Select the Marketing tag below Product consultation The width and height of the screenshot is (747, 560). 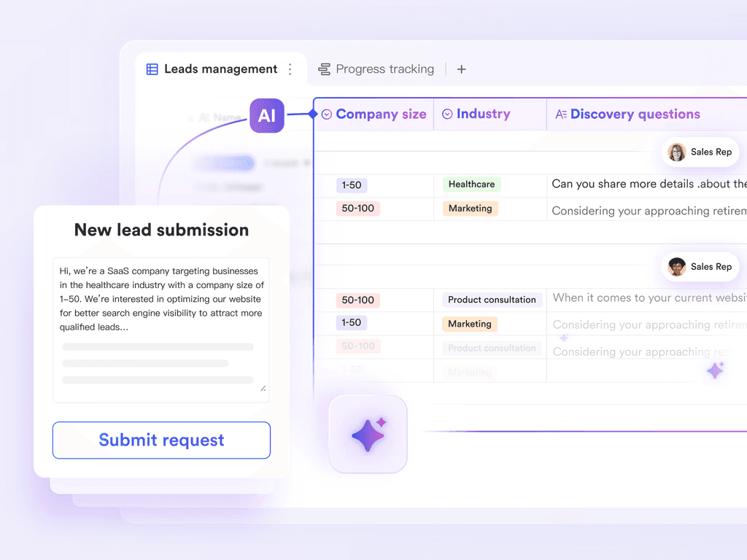[470, 324]
